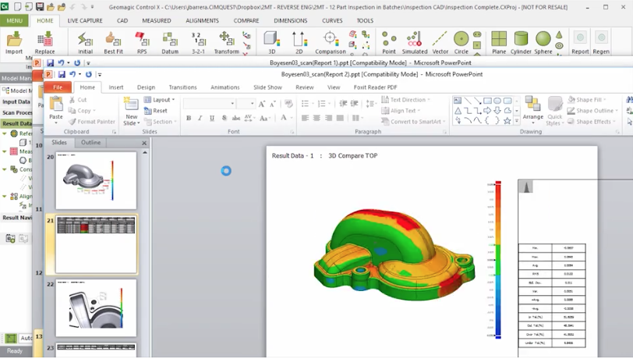
Task: Click Quick Styles in Drawing group
Action: pyautogui.click(x=555, y=111)
